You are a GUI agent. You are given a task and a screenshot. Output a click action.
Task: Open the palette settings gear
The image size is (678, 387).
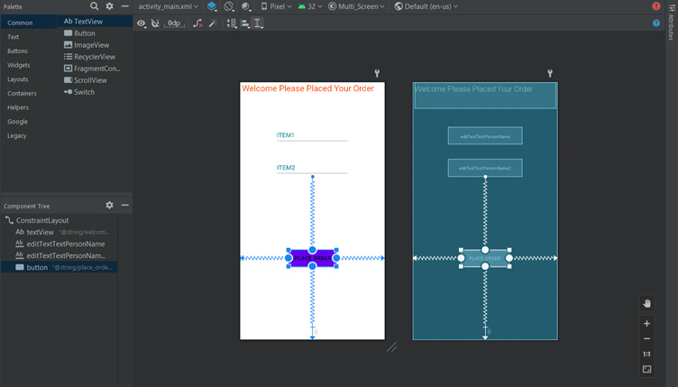click(110, 6)
